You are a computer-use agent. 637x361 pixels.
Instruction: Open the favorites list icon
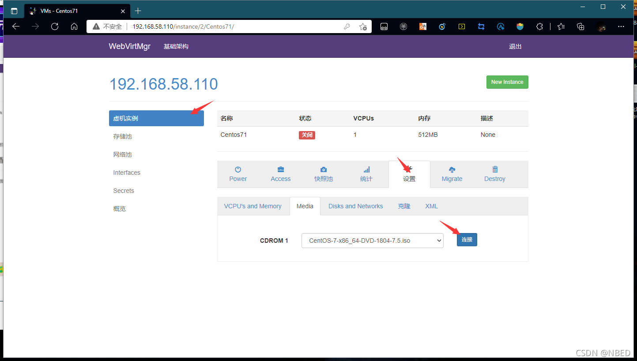pos(561,26)
